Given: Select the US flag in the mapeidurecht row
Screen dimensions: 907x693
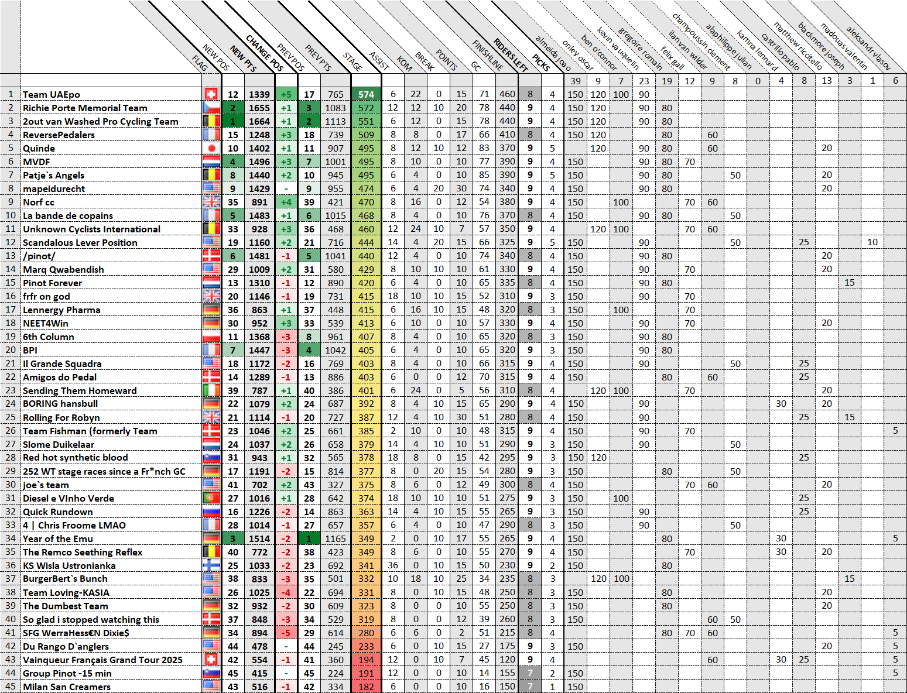Looking at the screenshot, I should tap(211, 188).
